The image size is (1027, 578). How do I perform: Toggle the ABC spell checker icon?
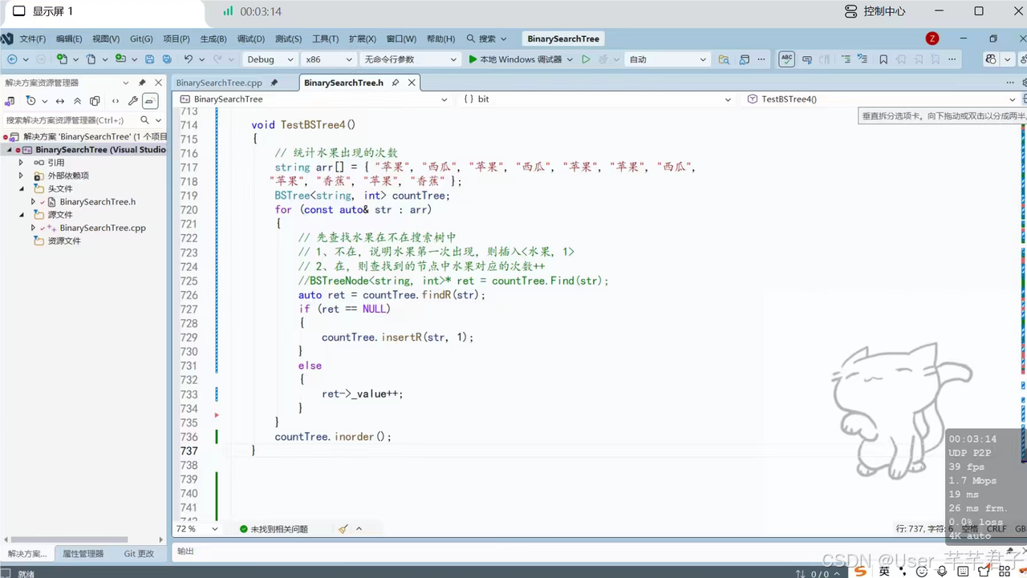click(x=787, y=59)
